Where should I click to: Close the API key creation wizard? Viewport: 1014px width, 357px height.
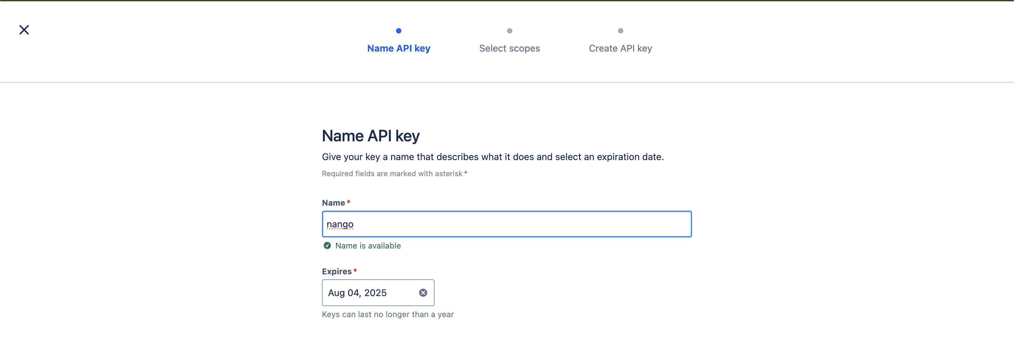tap(24, 30)
